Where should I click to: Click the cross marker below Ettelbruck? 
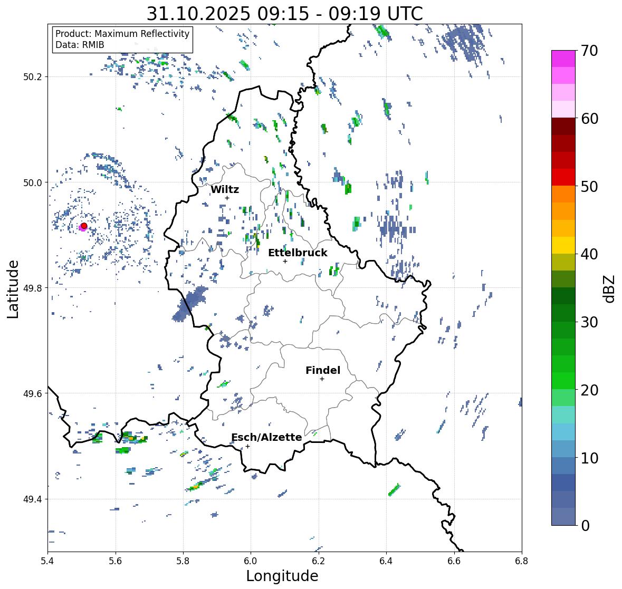click(x=285, y=261)
